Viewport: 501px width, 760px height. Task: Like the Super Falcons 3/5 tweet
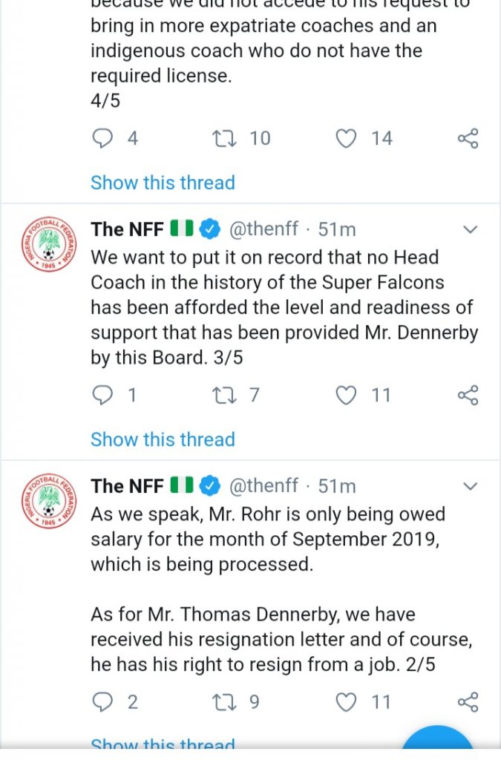[x=347, y=396]
